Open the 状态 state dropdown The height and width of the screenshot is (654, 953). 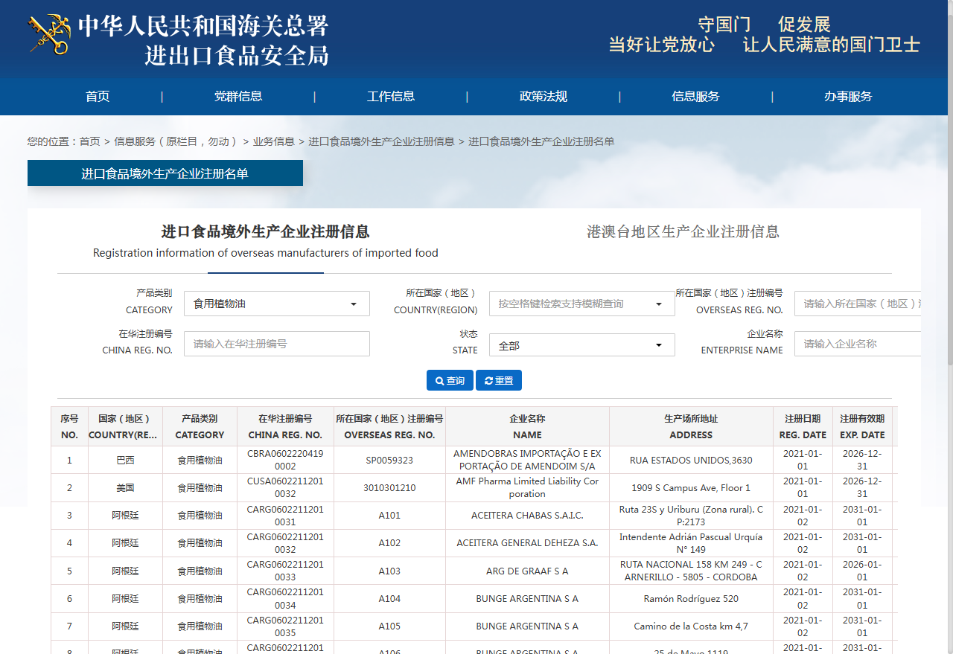[581, 345]
